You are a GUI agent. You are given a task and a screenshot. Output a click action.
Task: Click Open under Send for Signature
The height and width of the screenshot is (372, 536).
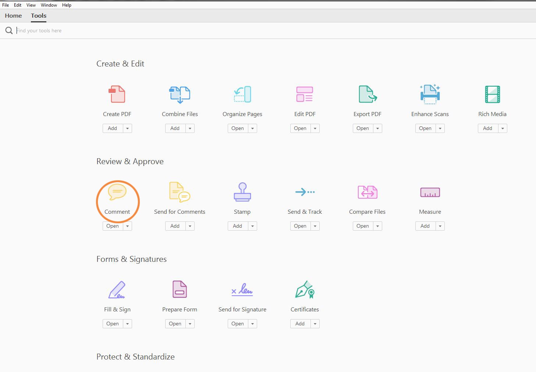[x=238, y=324]
